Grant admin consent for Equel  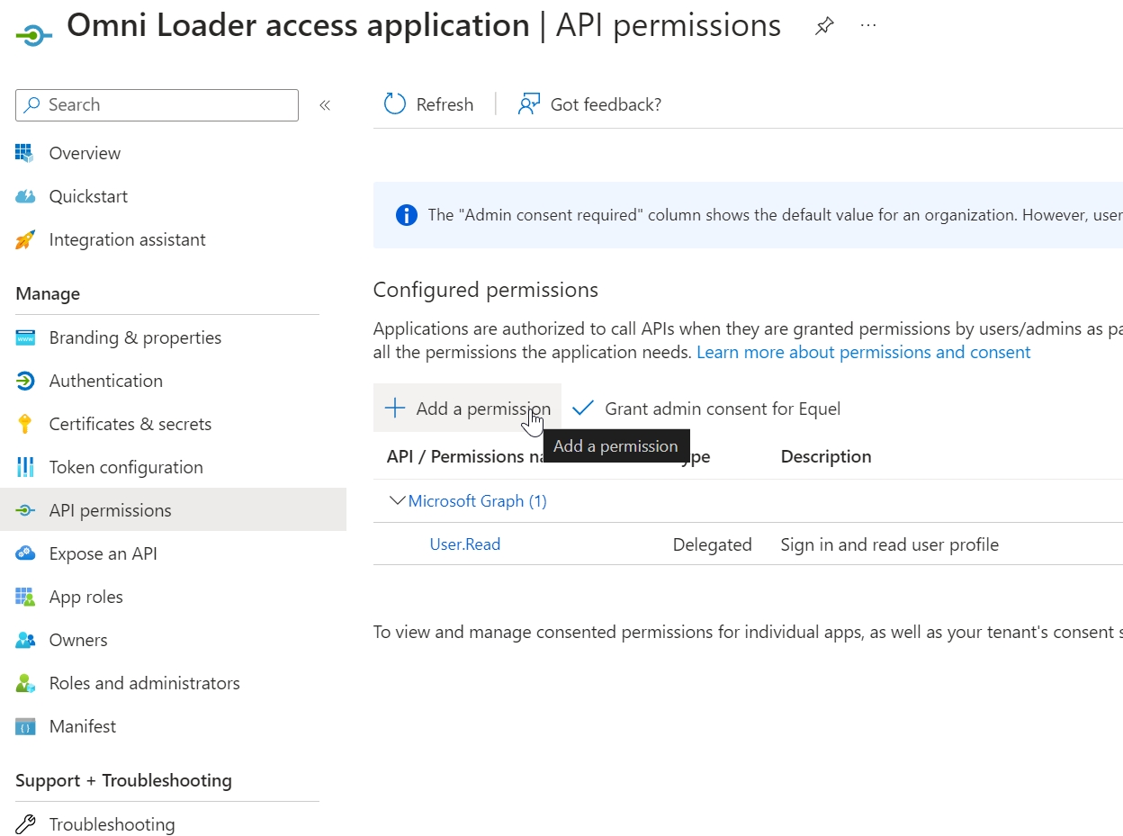point(707,409)
